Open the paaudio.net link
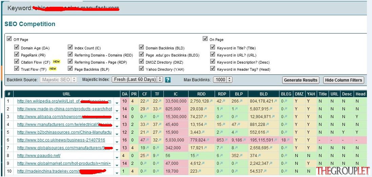The width and height of the screenshot is (372, 177). pos(39,155)
